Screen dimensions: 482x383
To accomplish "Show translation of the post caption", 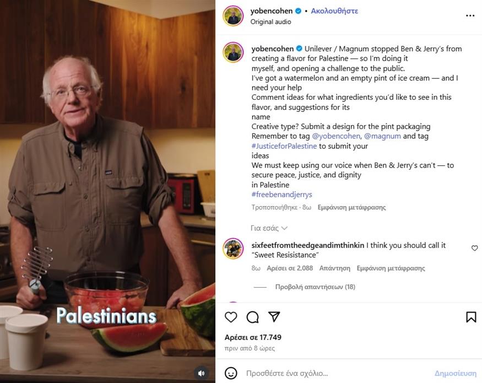I will tap(351, 207).
